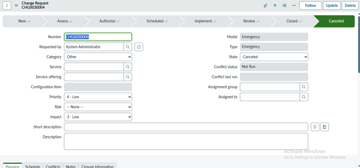
Task: Click into the Description text area
Action: (x=186, y=142)
